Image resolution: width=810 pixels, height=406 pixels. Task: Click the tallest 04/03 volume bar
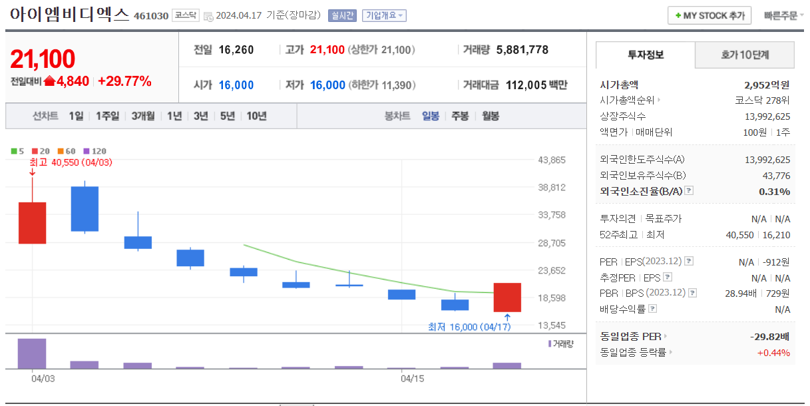pos(32,353)
